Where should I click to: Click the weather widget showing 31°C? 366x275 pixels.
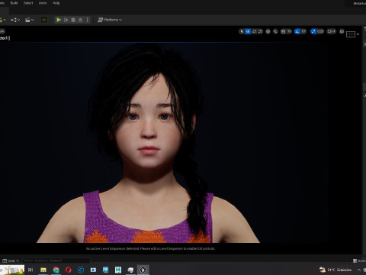point(335,270)
